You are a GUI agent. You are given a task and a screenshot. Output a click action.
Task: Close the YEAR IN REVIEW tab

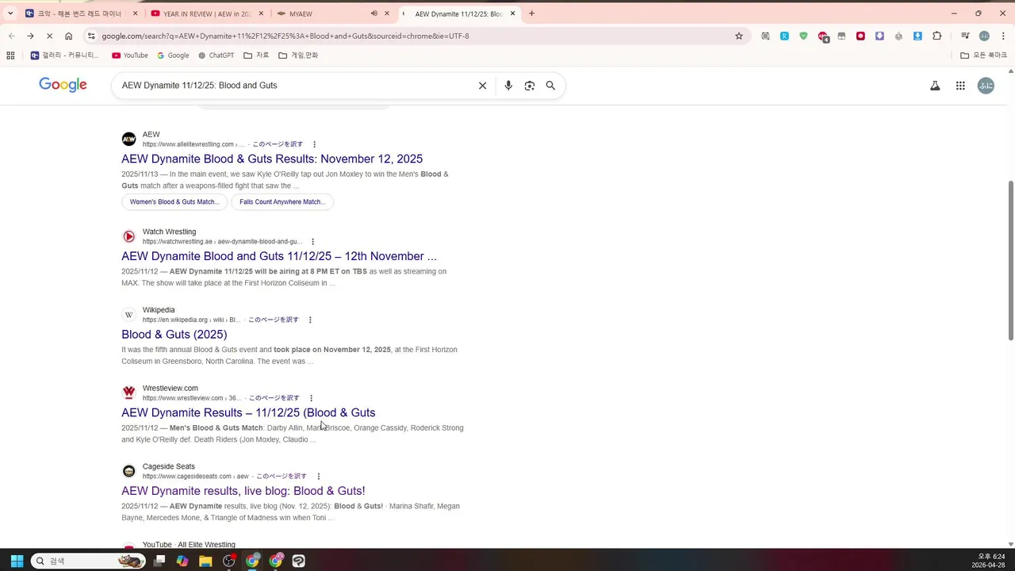tap(261, 13)
